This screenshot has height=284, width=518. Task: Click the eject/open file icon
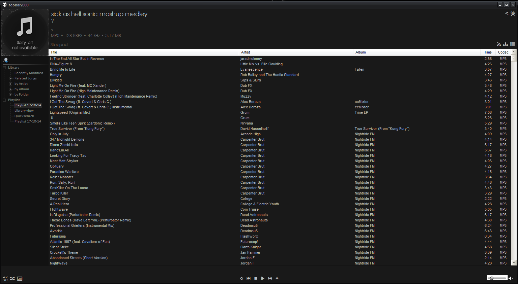click(x=277, y=278)
